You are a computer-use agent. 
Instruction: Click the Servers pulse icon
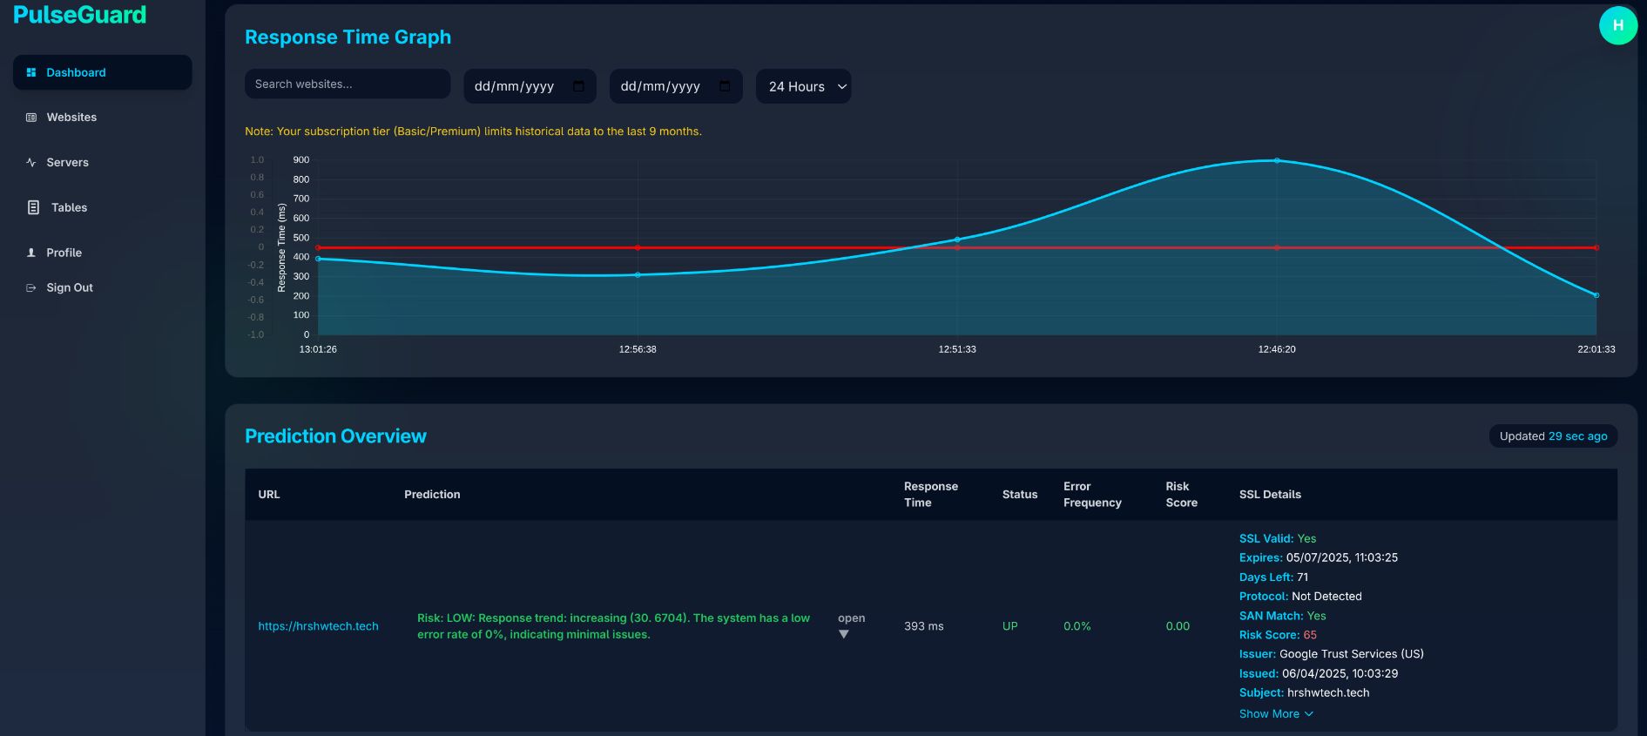[x=31, y=163]
